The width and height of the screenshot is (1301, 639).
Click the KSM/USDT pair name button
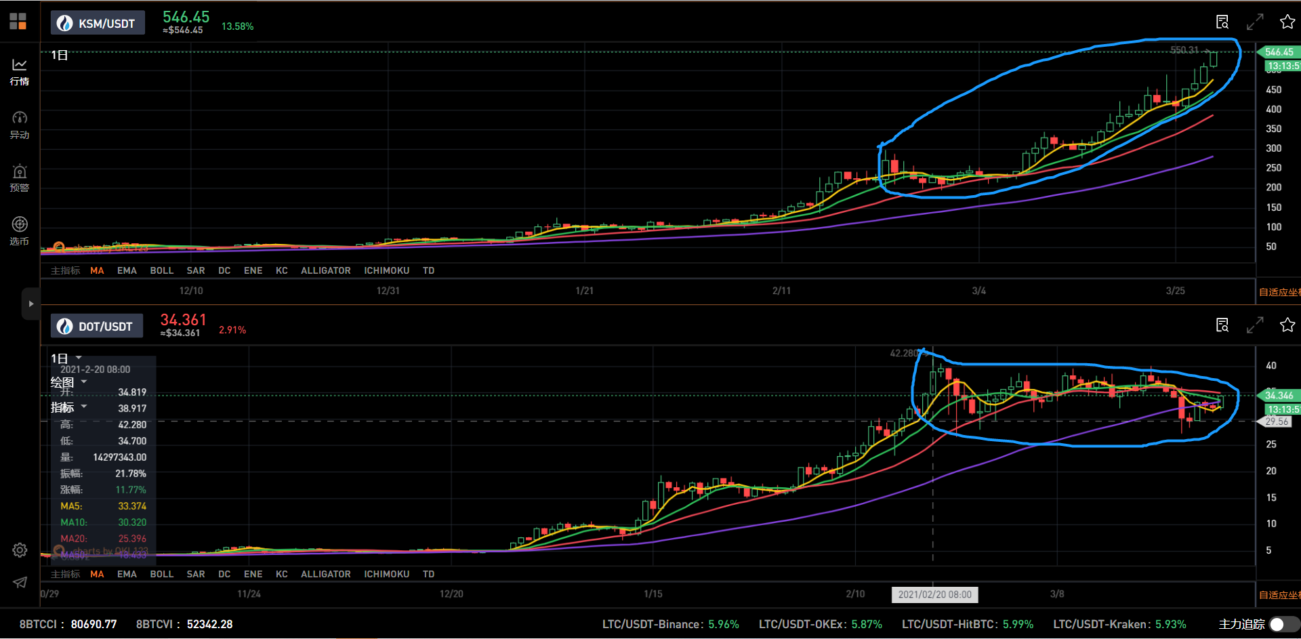(98, 23)
